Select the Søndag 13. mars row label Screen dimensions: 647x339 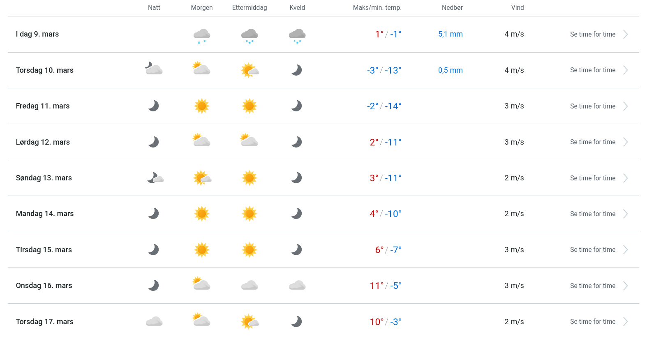pos(44,178)
